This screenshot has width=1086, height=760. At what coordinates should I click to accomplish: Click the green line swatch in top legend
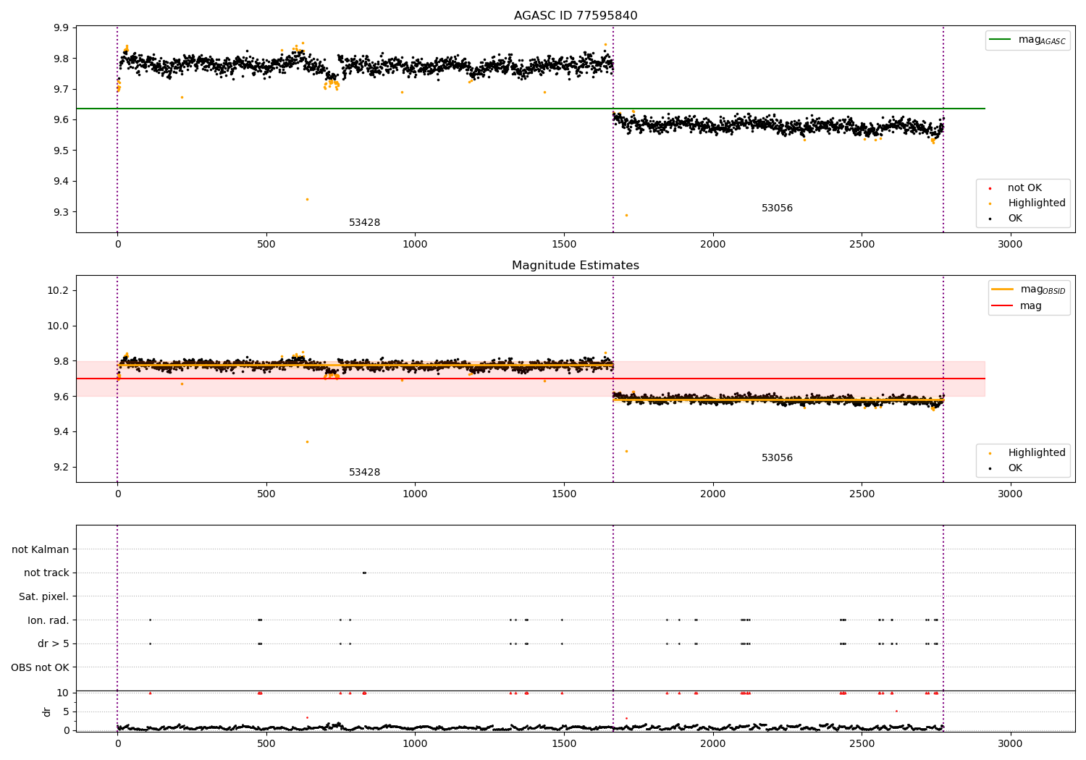[1001, 40]
